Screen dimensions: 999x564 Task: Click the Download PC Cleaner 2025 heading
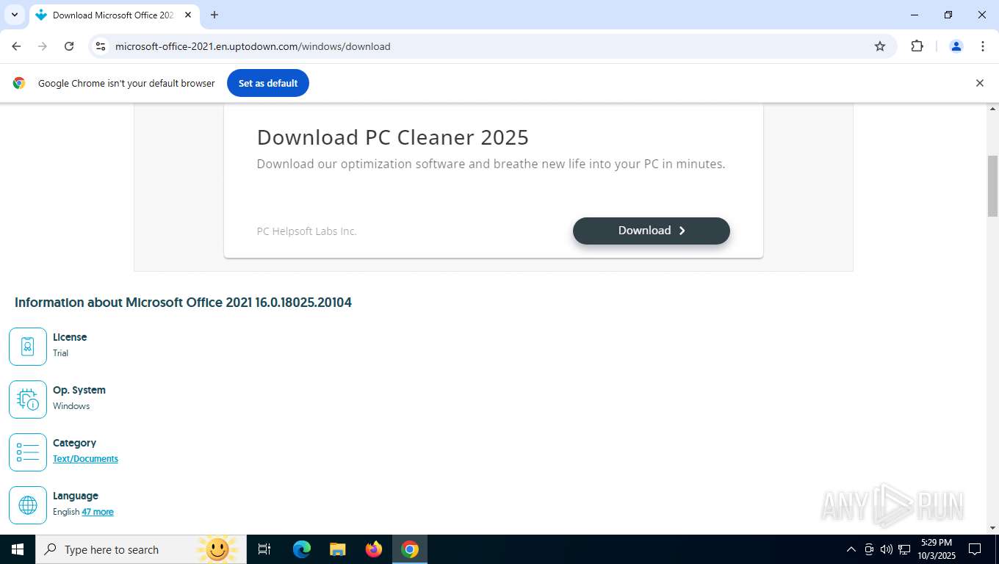coord(393,137)
